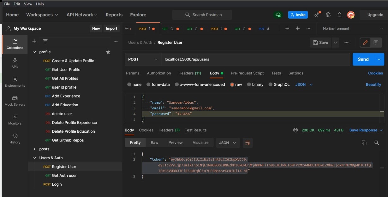Open the Edit menu
Screen dimensions: 388x197
(17, 4)
